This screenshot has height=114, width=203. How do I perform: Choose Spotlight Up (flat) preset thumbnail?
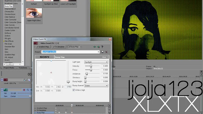click(51, 3)
